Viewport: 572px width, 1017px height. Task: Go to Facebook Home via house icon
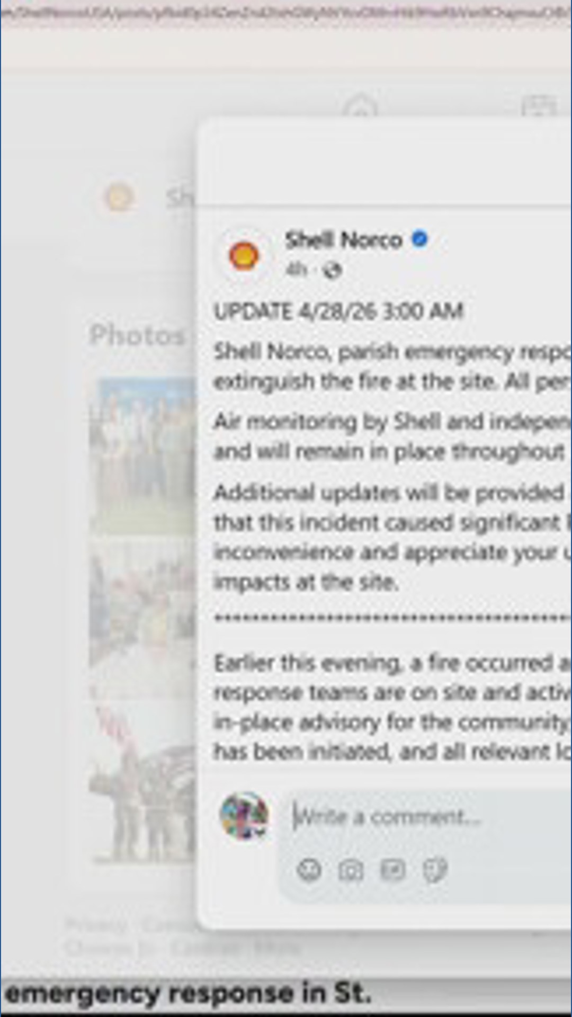coord(361,106)
